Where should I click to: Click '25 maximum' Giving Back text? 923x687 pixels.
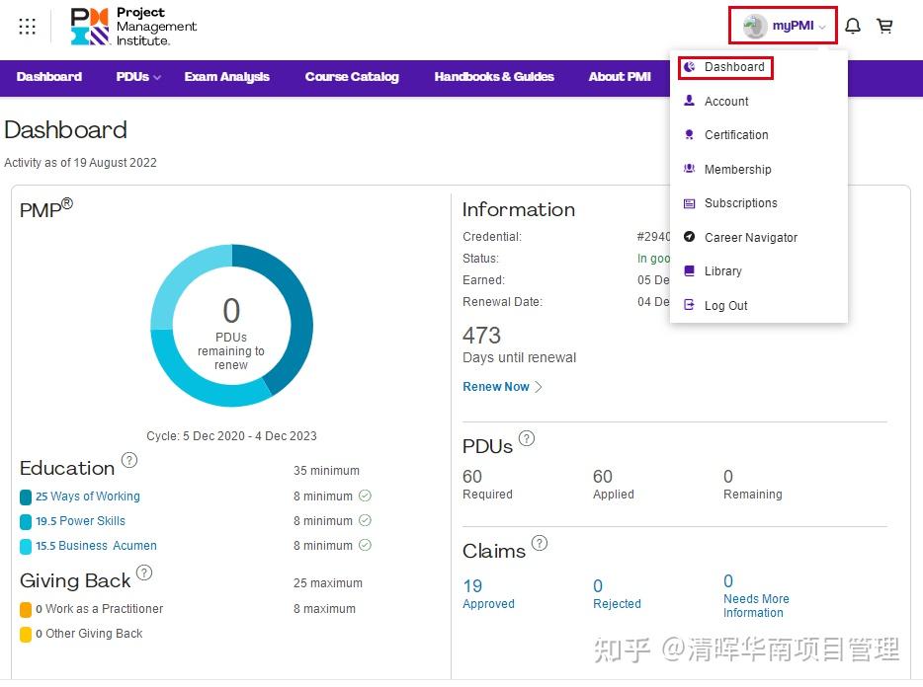[x=328, y=583]
